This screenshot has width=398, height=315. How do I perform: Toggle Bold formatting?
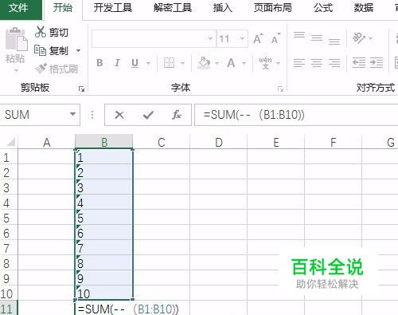coord(99,63)
